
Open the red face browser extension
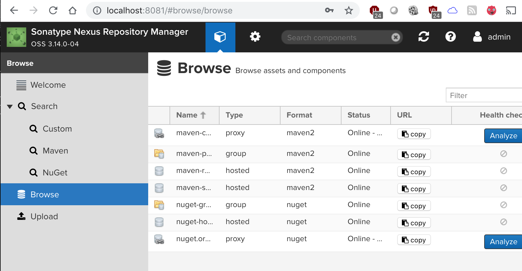(x=492, y=11)
